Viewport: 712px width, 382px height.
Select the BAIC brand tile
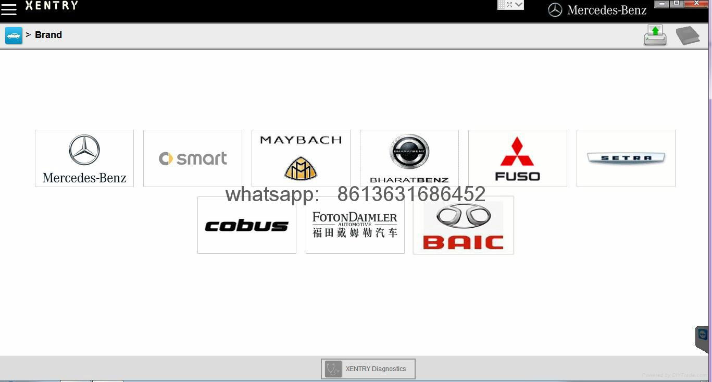pos(464,225)
